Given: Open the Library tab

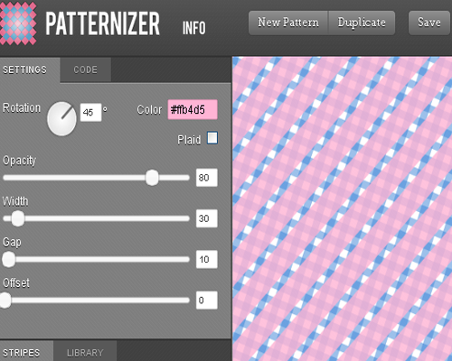Looking at the screenshot, I should tap(85, 352).
